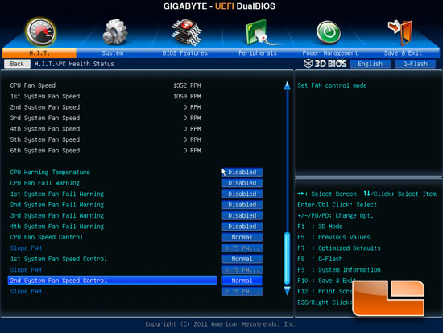Open the BIOS Features tab
This screenshot has height=333, width=443.
coord(185,53)
